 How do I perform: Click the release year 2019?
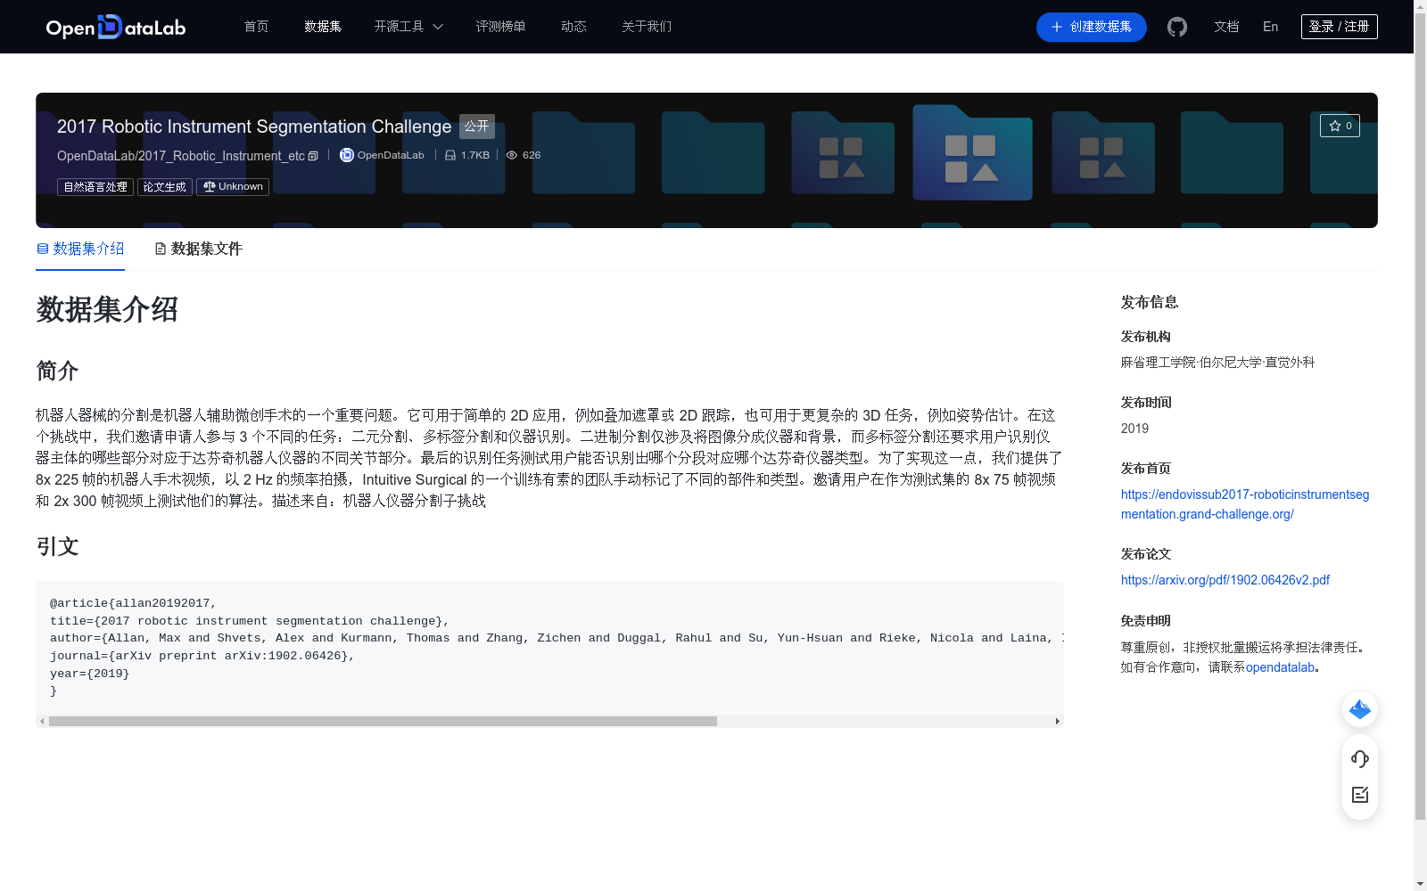click(x=1134, y=429)
